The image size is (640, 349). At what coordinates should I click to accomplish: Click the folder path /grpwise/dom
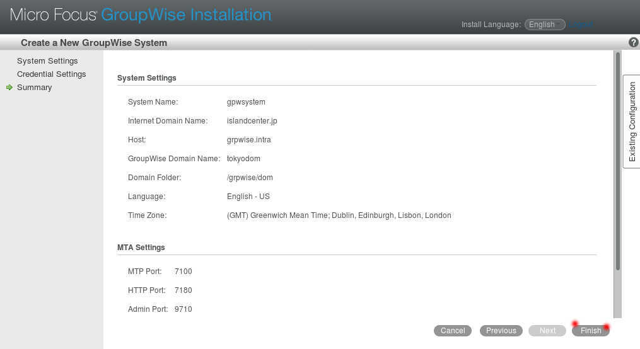pyautogui.click(x=250, y=178)
